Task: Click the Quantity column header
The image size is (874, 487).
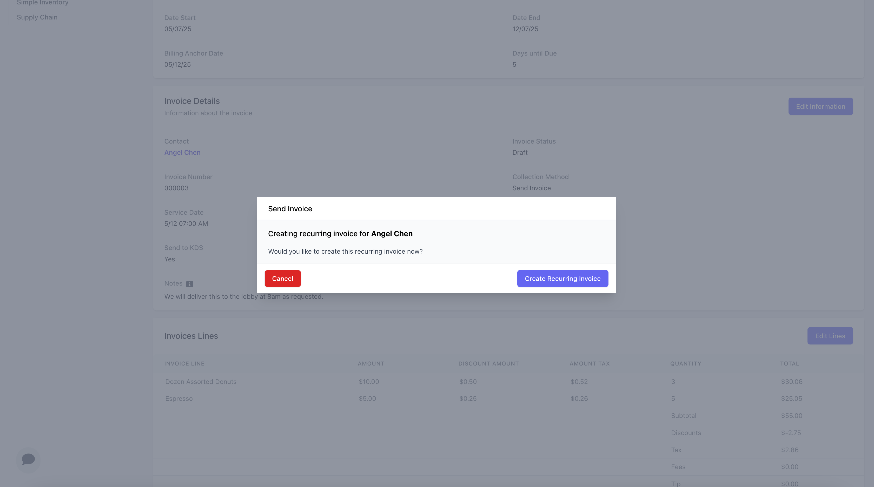Action: (685, 364)
